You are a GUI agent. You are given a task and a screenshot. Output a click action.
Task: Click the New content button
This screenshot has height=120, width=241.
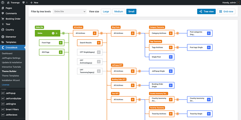pos(34,3)
